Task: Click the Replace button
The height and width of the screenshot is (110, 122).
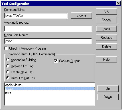Action: coord(106,38)
